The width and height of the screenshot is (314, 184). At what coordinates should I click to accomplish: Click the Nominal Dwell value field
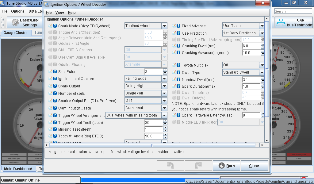(251, 79)
